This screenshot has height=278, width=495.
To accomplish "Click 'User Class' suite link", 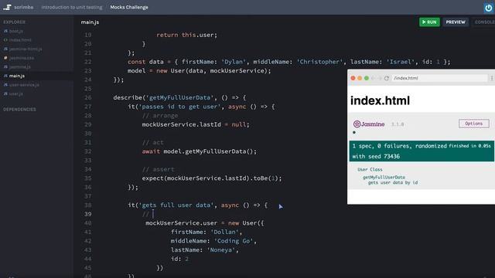I will pos(370,170).
